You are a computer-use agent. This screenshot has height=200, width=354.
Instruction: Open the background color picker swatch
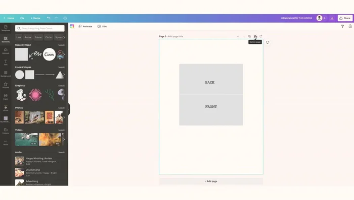pyautogui.click(x=72, y=26)
